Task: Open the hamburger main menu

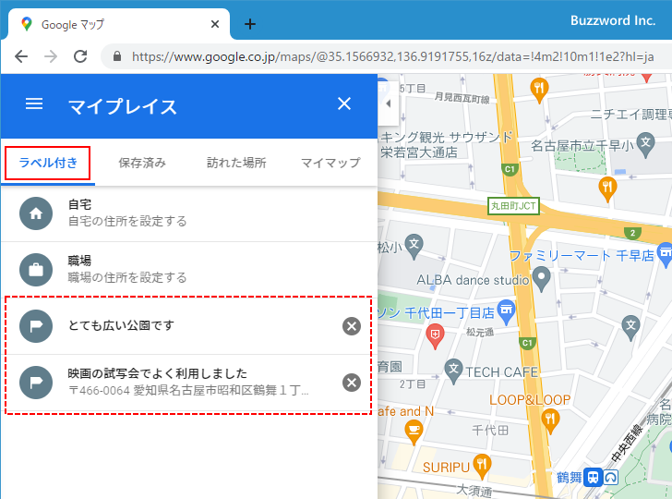Action: 34,104
